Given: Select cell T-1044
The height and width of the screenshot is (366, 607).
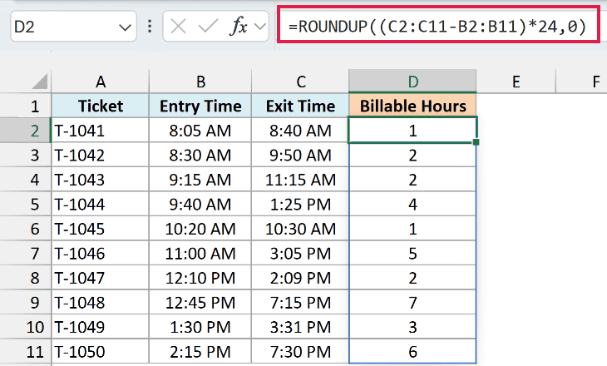Looking at the screenshot, I should [101, 204].
